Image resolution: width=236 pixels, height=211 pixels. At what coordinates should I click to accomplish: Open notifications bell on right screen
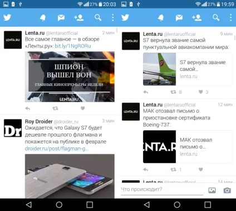(161, 18)
